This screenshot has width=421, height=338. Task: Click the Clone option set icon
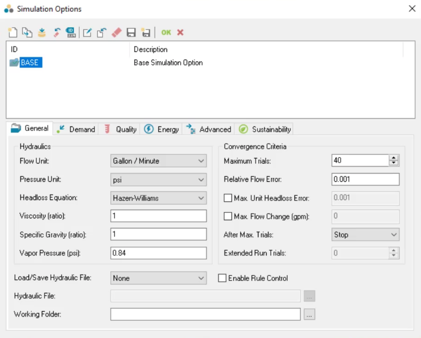pyautogui.click(x=27, y=32)
